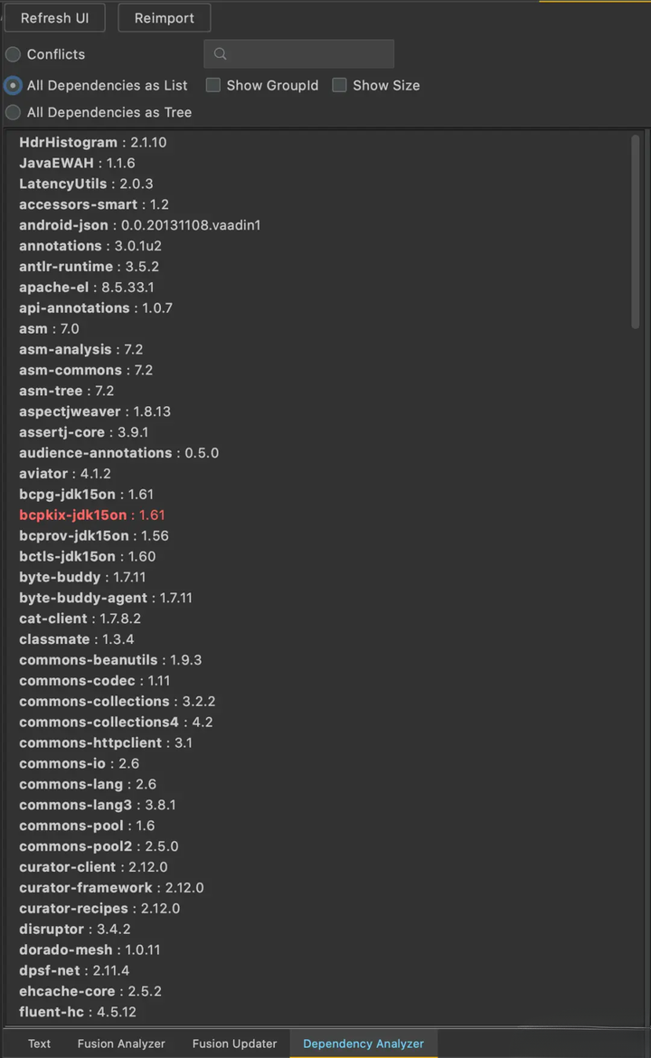Select the red bcpkix-jdk15on dependency
The image size is (651, 1058).
[92, 515]
